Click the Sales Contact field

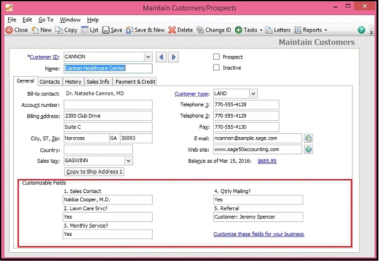click(x=108, y=200)
